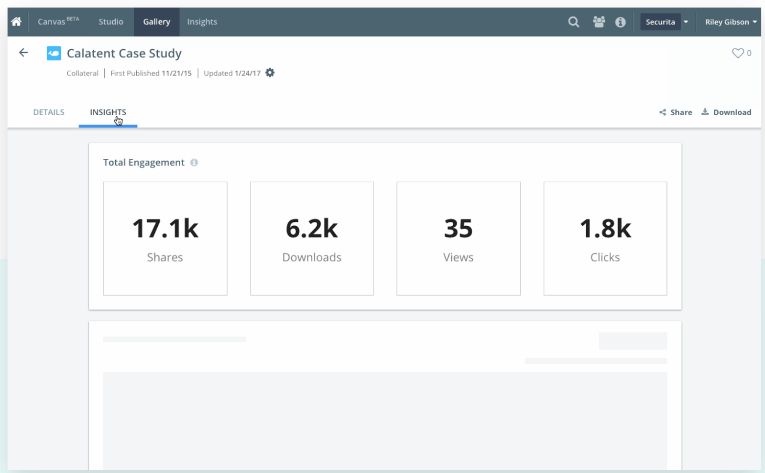Expand the Securita dropdown arrow
The height and width of the screenshot is (473, 765).
click(x=686, y=22)
